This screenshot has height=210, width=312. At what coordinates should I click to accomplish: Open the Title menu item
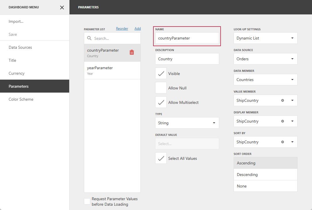(x=35, y=60)
